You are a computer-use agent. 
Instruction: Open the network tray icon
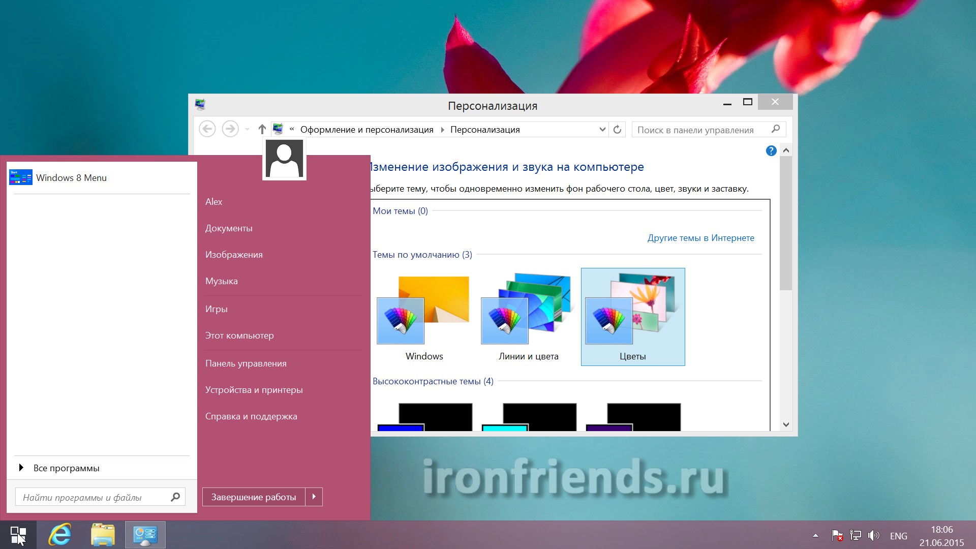click(x=856, y=536)
